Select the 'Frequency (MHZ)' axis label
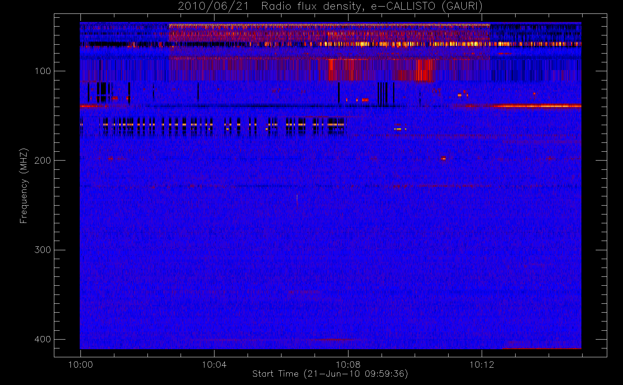 24,186
